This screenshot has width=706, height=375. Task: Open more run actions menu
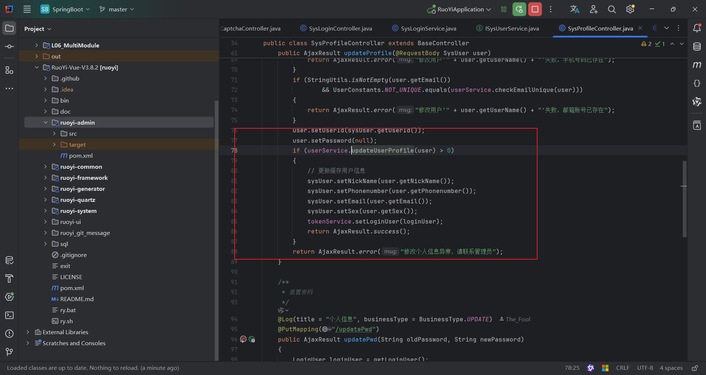[550, 9]
